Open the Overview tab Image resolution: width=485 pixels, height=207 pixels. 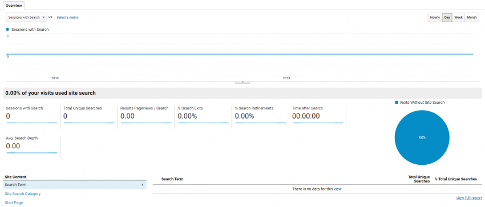pos(14,6)
